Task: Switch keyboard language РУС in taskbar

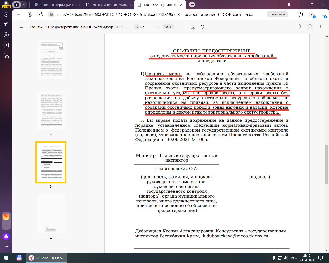Action: pos(294,258)
